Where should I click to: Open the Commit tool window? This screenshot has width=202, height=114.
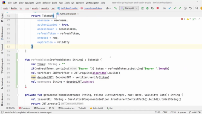2,49
